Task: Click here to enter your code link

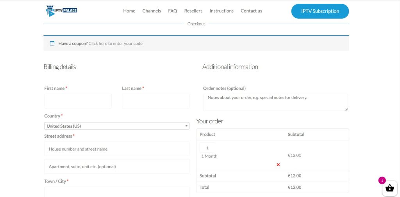Action: click(115, 43)
